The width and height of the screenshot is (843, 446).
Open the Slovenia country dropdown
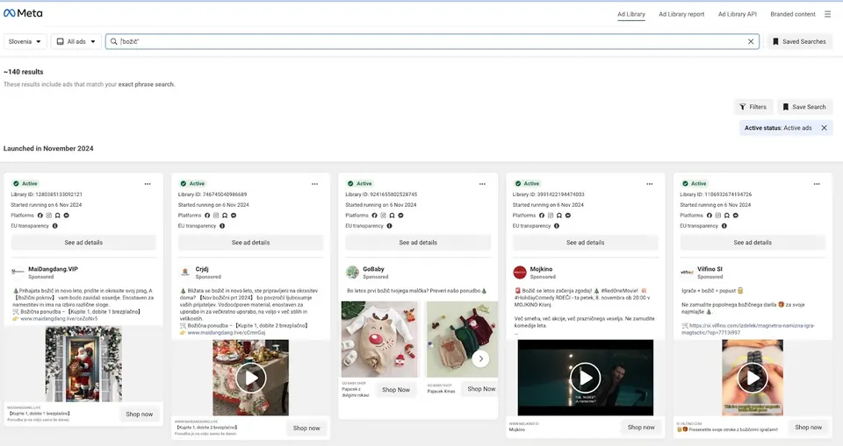[x=25, y=42]
